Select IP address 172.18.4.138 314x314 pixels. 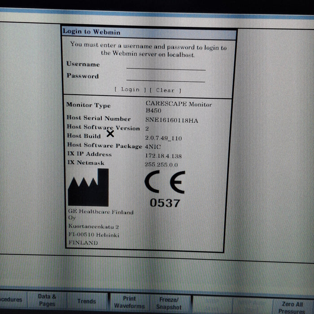tap(163, 156)
